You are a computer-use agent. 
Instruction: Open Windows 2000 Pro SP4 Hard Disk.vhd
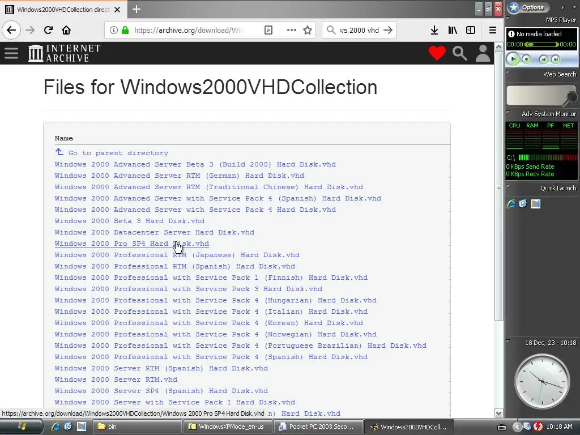[x=131, y=244]
